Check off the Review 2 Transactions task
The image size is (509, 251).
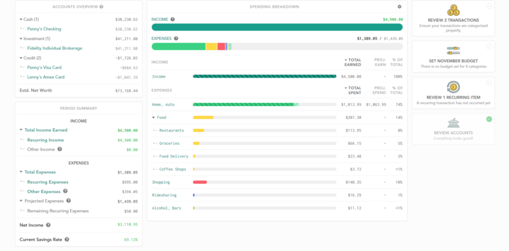click(x=489, y=6)
